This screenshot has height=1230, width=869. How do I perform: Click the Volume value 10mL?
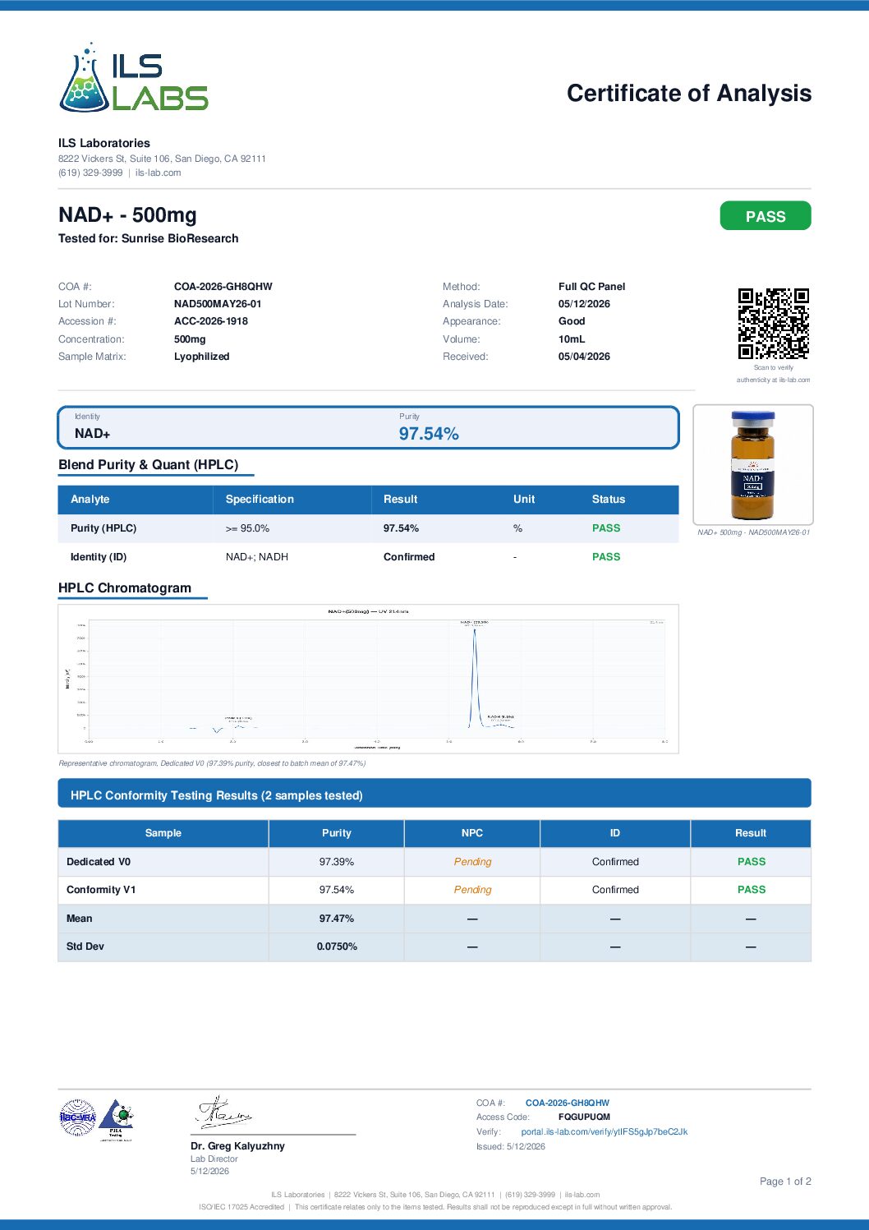pos(572,339)
